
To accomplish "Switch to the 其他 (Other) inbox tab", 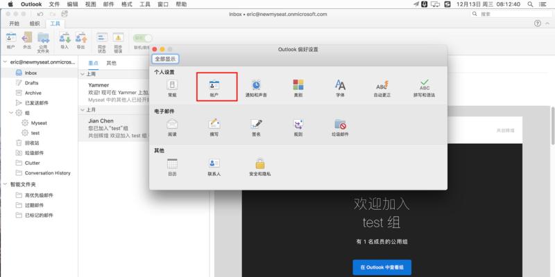I will [112, 63].
